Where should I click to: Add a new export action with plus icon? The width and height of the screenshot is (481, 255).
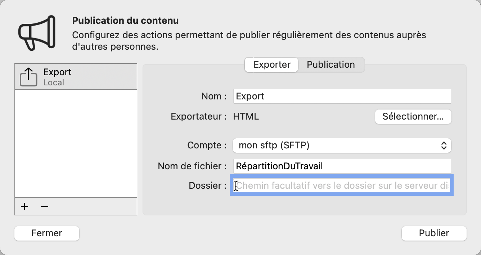pyautogui.click(x=24, y=206)
